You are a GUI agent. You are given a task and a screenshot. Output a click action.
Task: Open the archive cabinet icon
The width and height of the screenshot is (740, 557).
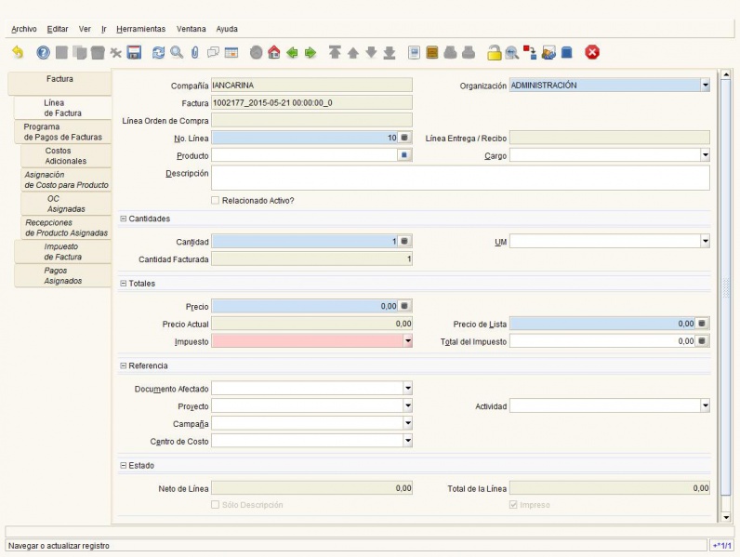click(x=432, y=52)
